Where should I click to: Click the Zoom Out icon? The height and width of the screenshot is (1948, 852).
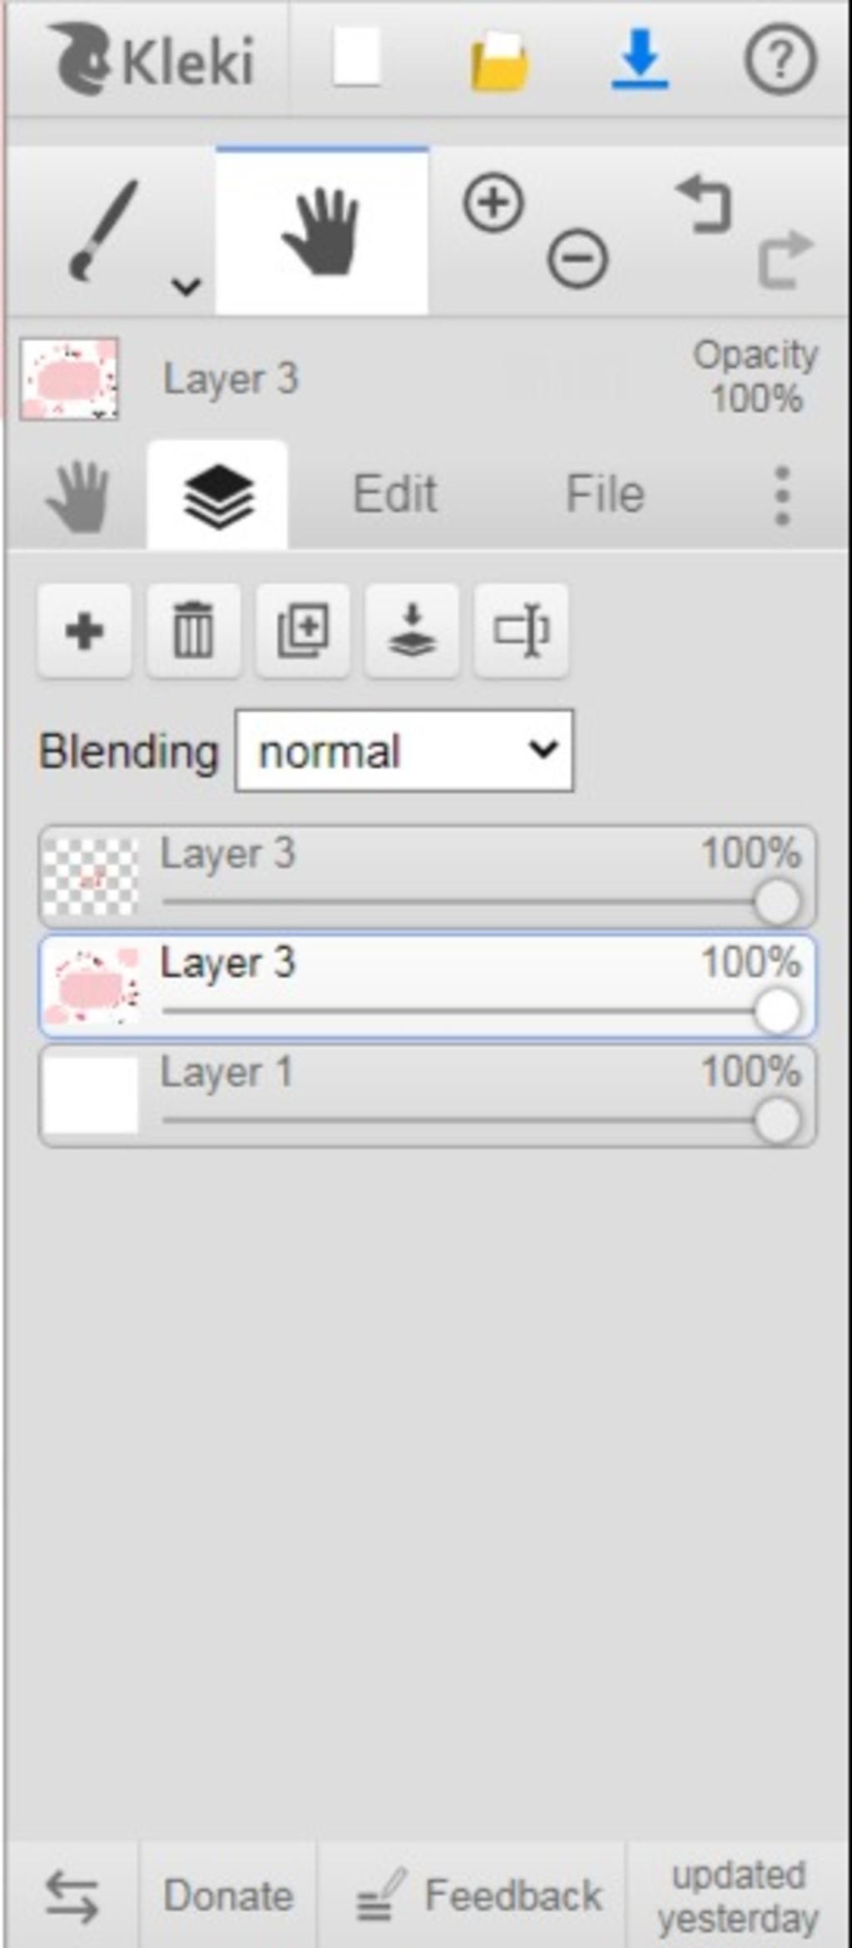point(577,259)
